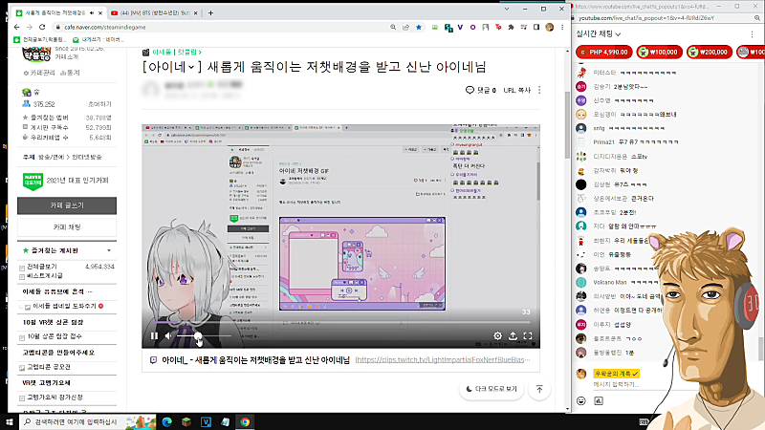Adjust the video volume slider
Screen dimensions: 765x430
click(x=204, y=335)
